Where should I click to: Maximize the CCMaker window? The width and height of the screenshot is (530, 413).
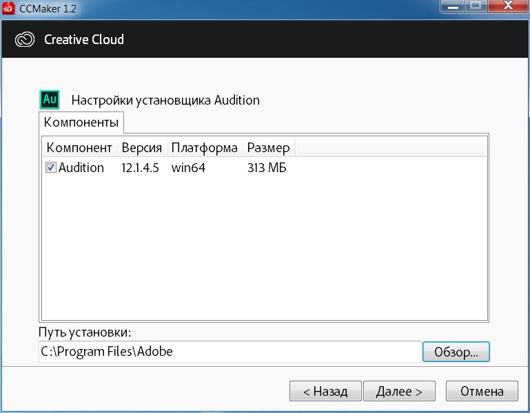point(475,8)
